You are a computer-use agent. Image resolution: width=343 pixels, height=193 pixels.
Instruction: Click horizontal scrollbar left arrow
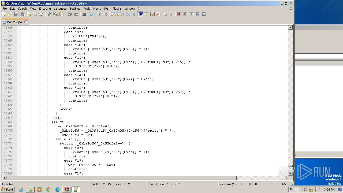point(4,178)
